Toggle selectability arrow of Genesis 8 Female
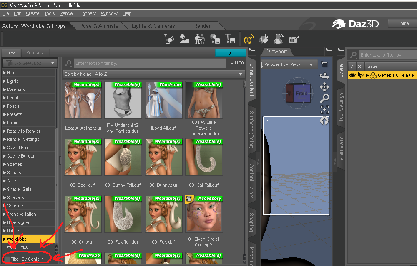 (x=360, y=75)
